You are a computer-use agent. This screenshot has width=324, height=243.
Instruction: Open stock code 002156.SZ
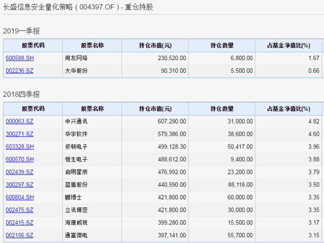[19, 235]
